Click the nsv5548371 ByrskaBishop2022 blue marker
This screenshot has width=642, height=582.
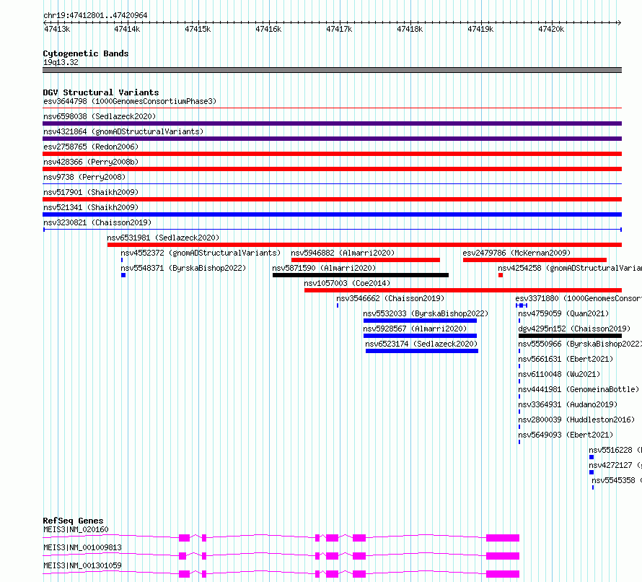pyautogui.click(x=123, y=275)
